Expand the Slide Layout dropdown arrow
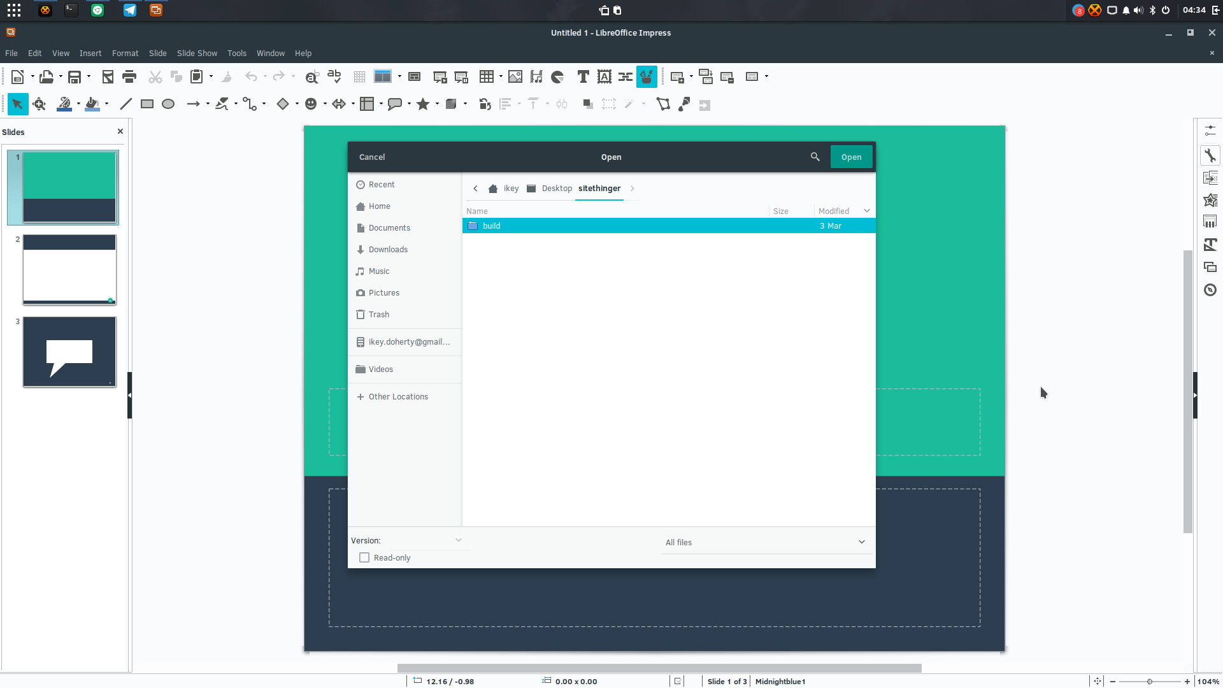 [766, 77]
